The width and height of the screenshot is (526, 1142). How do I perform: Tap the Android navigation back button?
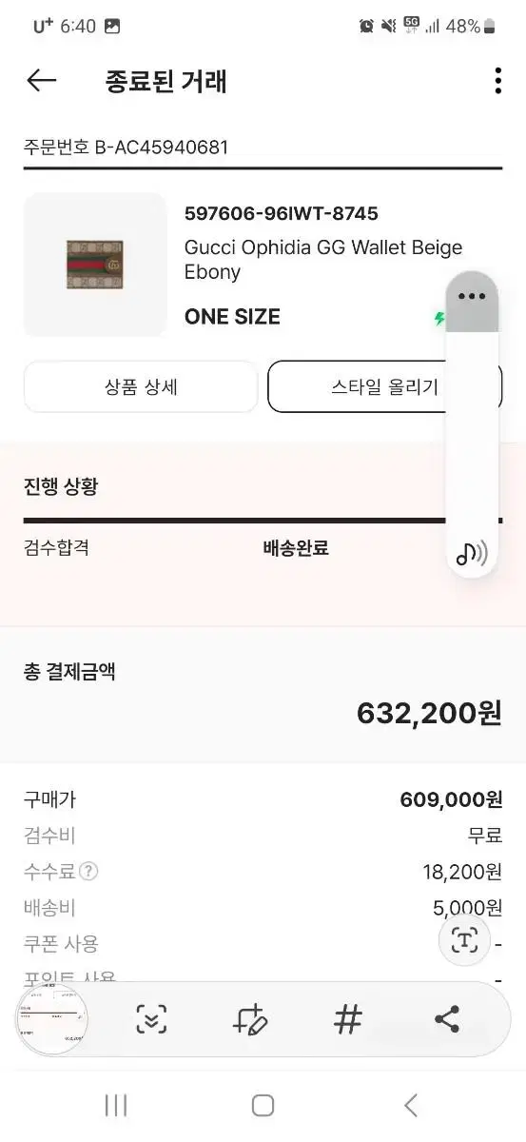click(x=411, y=1105)
